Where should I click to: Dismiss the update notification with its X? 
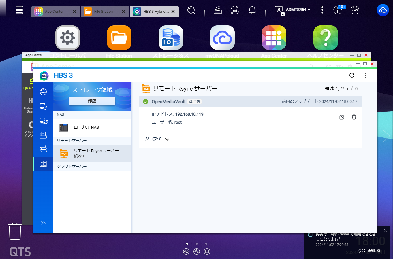click(x=386, y=231)
